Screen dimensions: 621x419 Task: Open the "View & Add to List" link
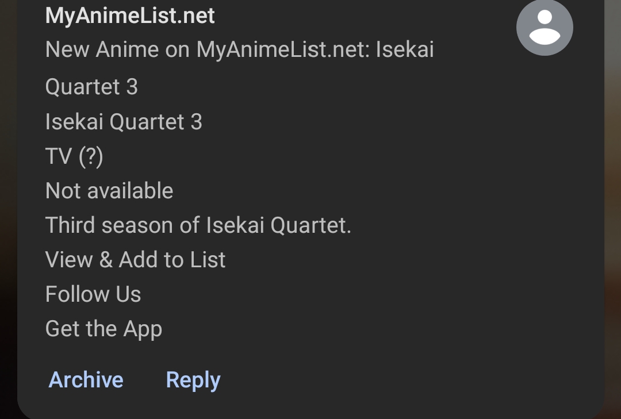click(x=135, y=260)
